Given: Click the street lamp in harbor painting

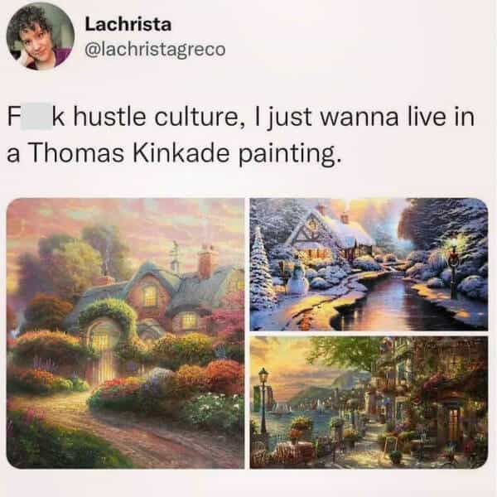Looking at the screenshot, I should (x=263, y=401).
